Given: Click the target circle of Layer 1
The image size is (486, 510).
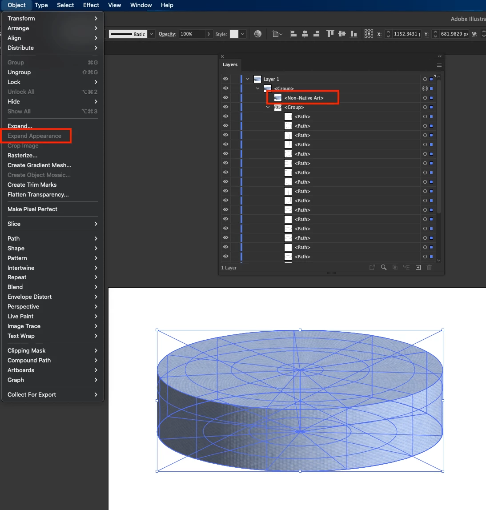Looking at the screenshot, I should [425, 79].
